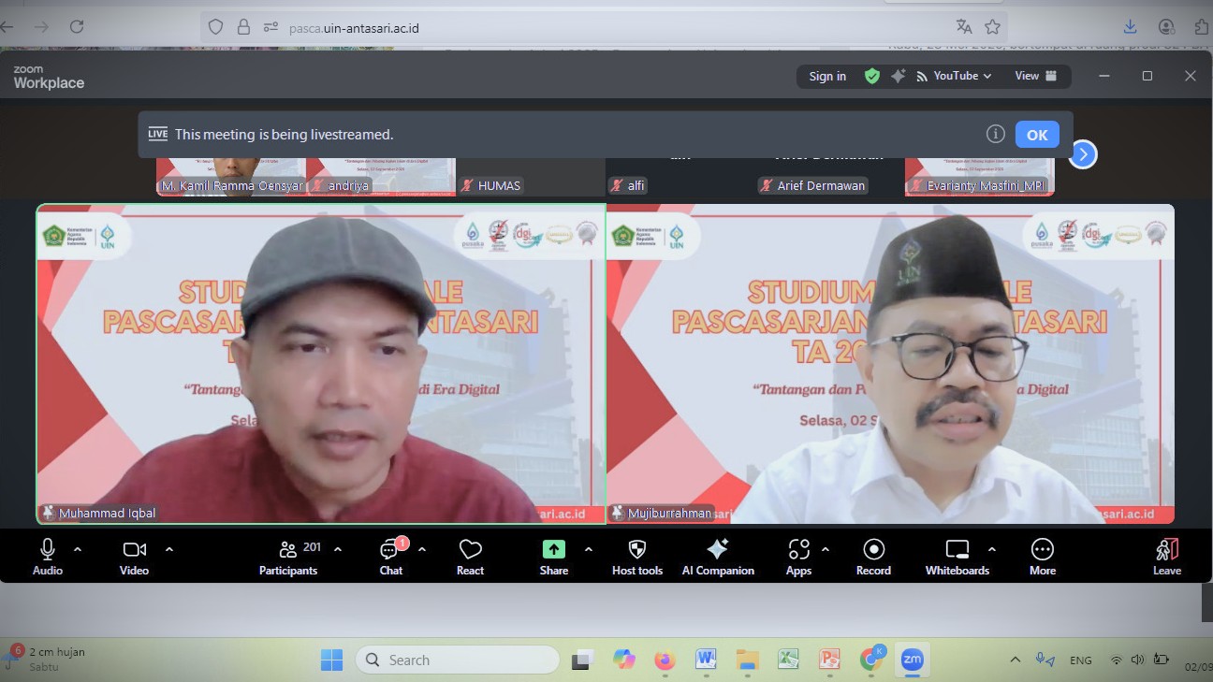Expand the participants options arrow
This screenshot has width=1213, height=682.
coord(338,549)
